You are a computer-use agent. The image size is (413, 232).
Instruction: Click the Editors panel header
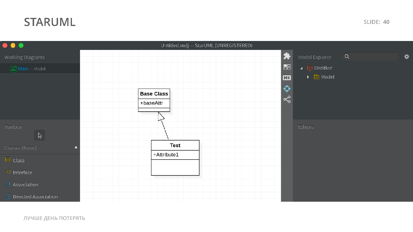coord(306,127)
